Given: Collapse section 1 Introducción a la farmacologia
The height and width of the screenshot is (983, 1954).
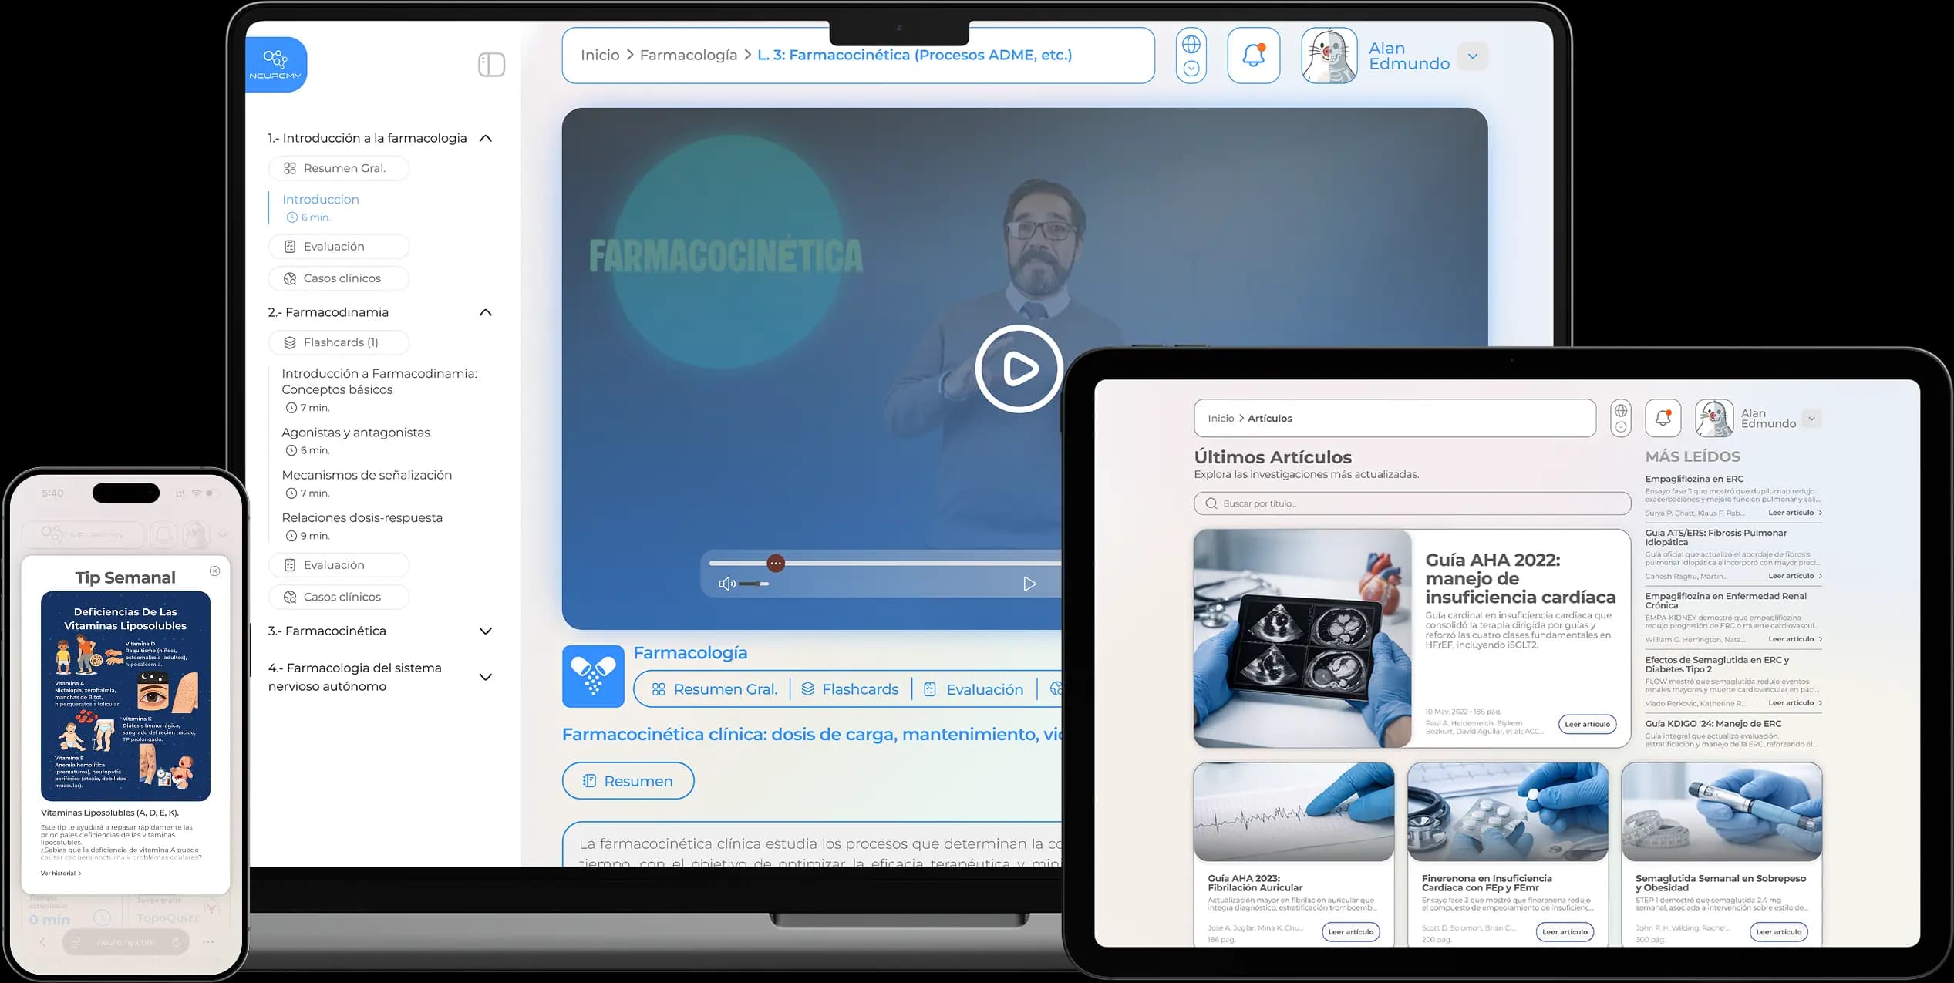Looking at the screenshot, I should pos(486,139).
